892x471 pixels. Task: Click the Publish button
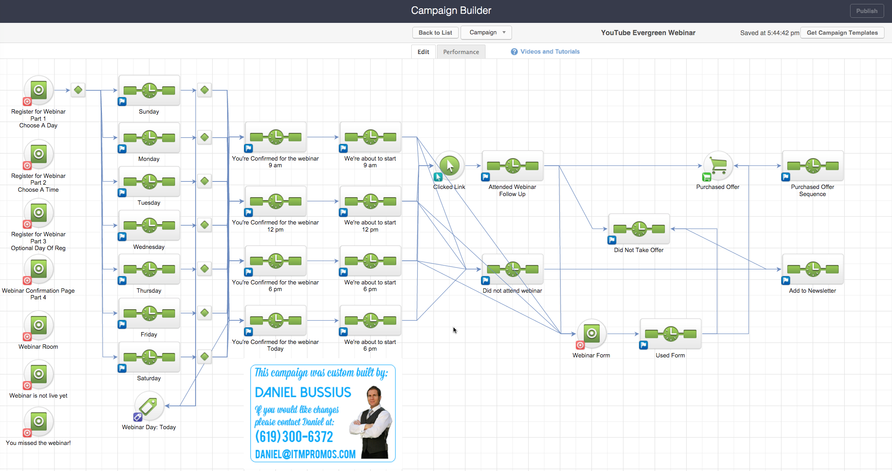[867, 11]
